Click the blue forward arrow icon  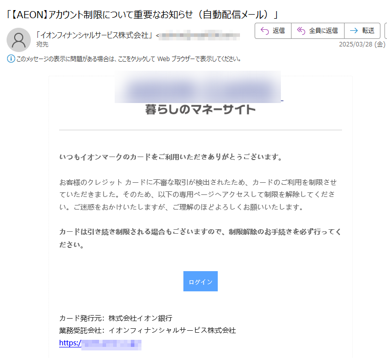pos(354,31)
